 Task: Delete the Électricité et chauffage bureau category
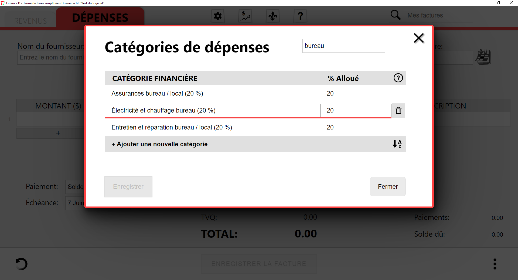click(398, 110)
